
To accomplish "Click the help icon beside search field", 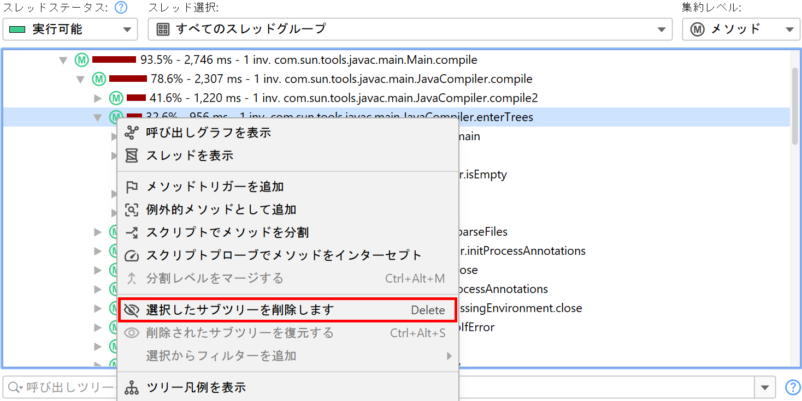I will [792, 387].
